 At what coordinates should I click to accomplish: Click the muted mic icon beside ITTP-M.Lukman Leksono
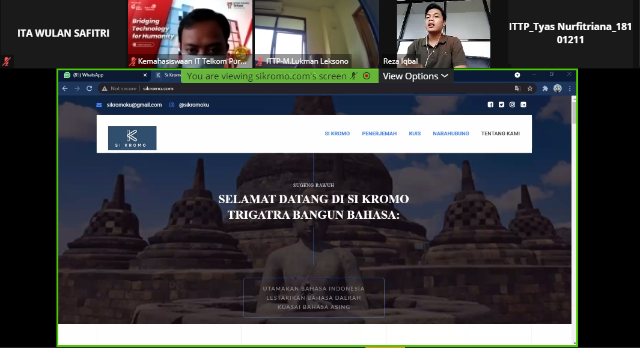pyautogui.click(x=260, y=61)
